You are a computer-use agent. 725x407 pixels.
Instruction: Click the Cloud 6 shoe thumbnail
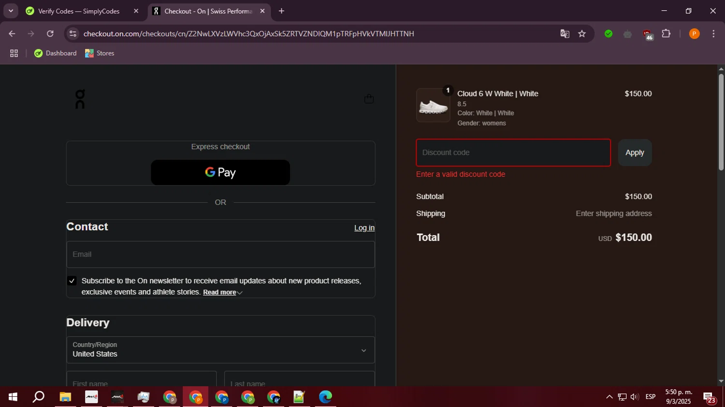pyautogui.click(x=433, y=105)
